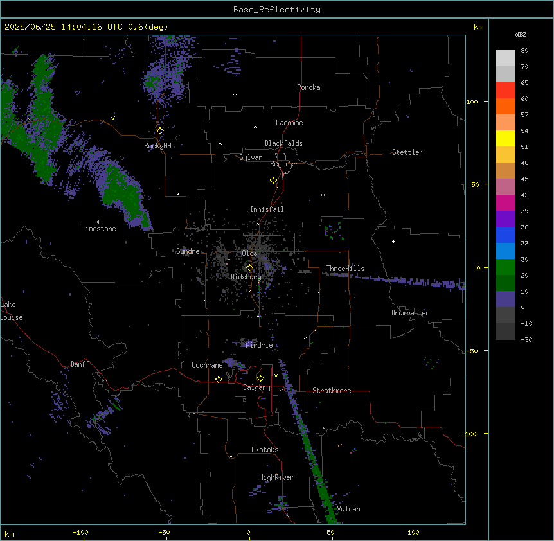The image size is (554, 541).
Task: Click the Sundre label
Action: click(188, 251)
